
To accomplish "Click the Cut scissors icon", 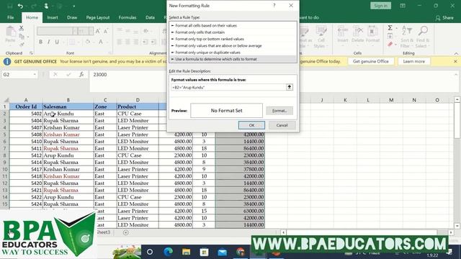I will point(22,28).
